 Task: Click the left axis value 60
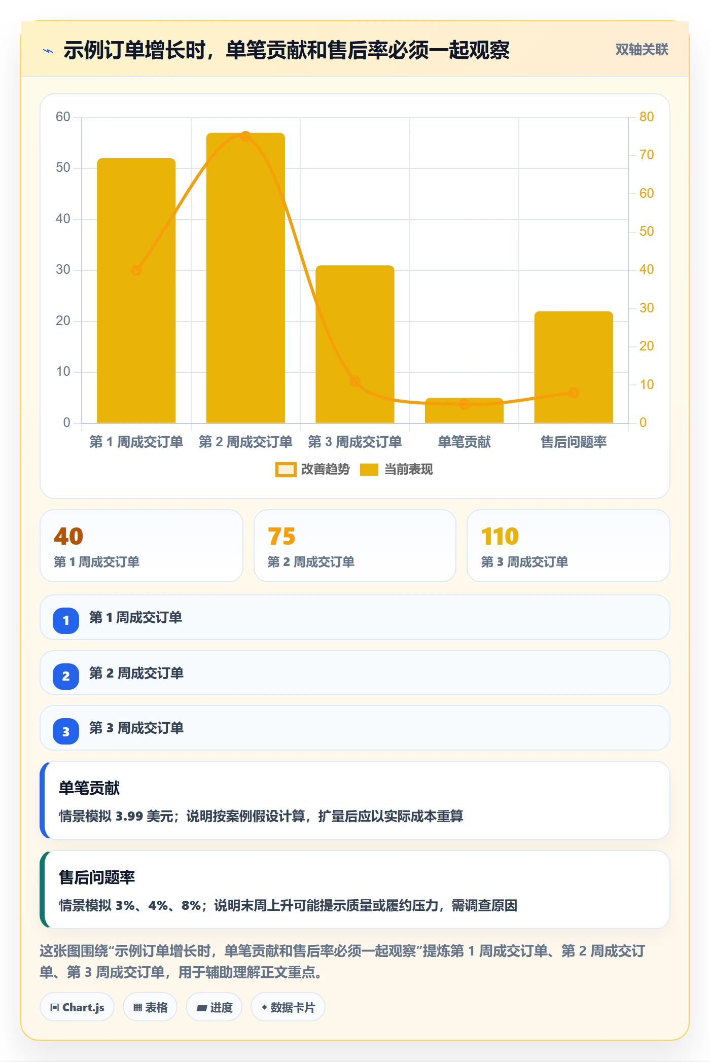click(x=63, y=117)
